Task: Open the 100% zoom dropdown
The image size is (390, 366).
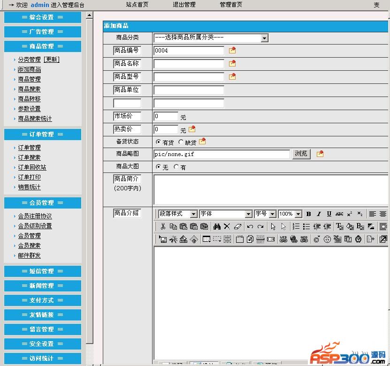Action: (290, 214)
